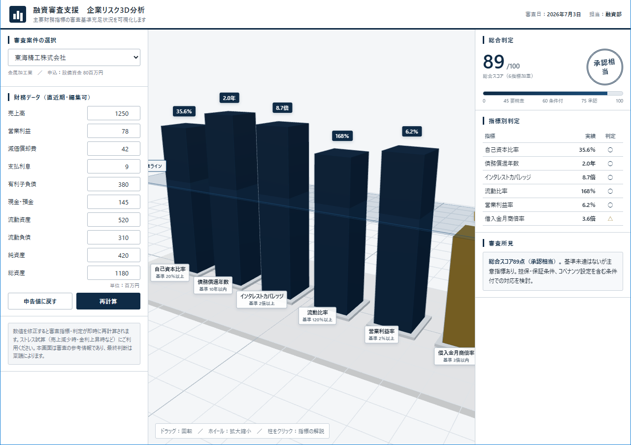Image resolution: width=631 pixels, height=445 pixels.
Task: Select the 流動負債 input field
Action: (114, 238)
